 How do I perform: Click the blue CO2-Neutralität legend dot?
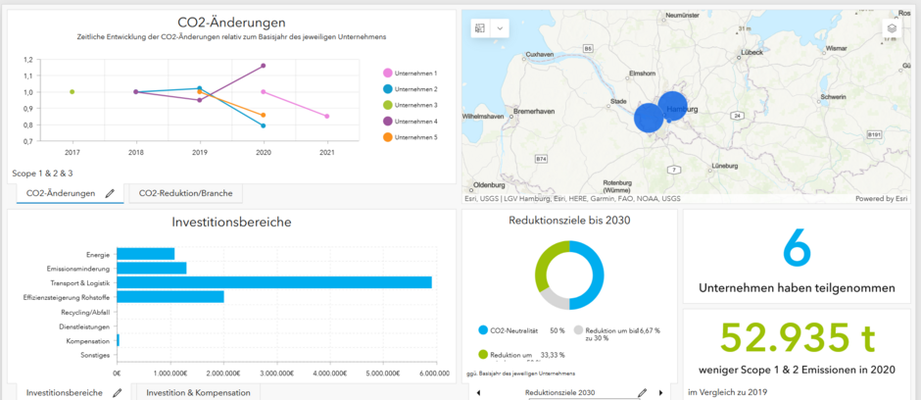point(483,330)
